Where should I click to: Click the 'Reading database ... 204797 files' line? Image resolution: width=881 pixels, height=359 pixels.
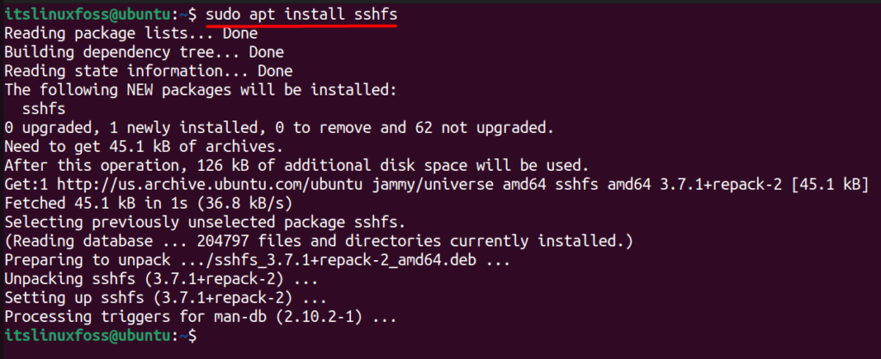point(318,241)
